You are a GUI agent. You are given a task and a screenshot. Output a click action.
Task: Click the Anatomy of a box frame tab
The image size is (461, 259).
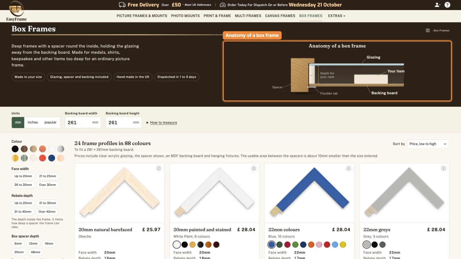252,35
